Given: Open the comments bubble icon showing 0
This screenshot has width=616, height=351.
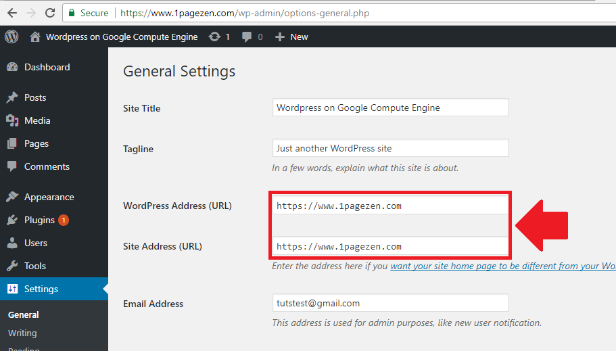Looking at the screenshot, I should [247, 37].
